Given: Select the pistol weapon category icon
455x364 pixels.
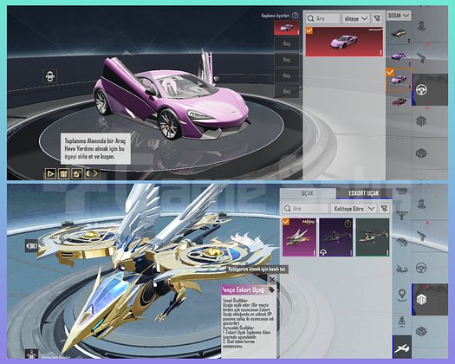Looking at the screenshot, I should tap(421, 57).
